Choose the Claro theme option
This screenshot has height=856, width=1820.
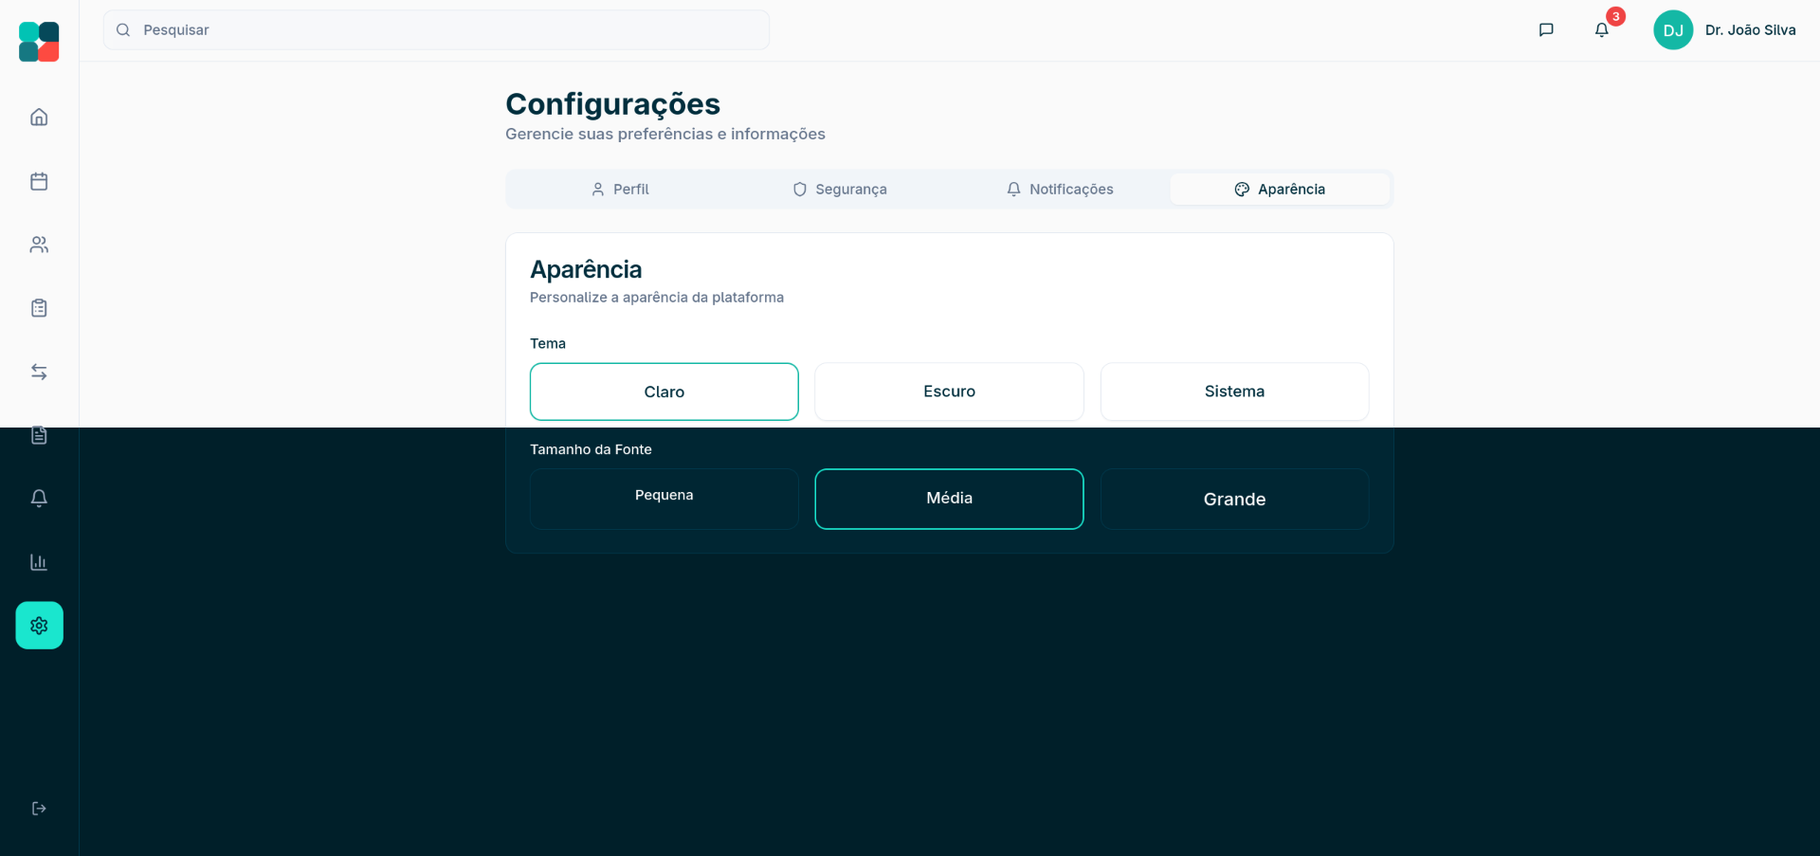664,392
